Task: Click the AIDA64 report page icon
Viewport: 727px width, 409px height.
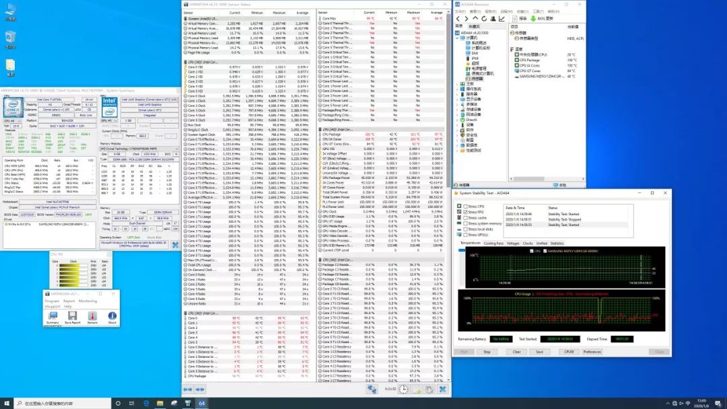Action: 515,19
